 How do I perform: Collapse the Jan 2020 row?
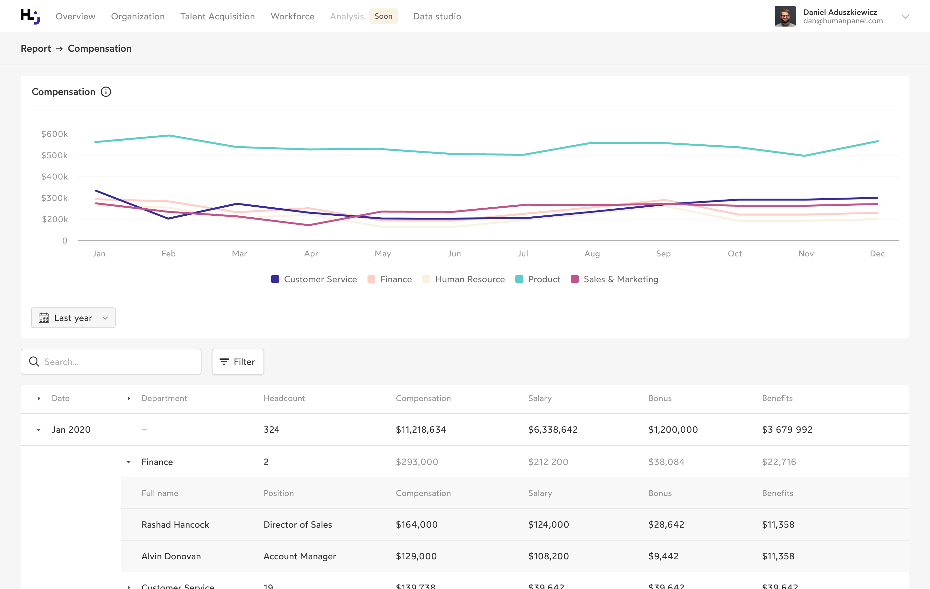click(38, 429)
